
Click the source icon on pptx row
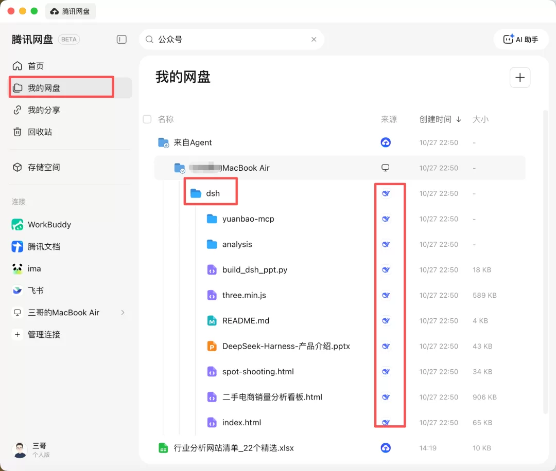pos(386,347)
